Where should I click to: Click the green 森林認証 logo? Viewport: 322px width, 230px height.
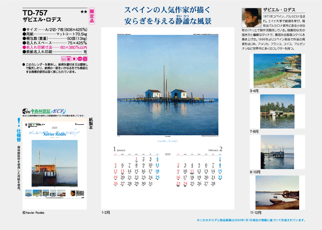(x=41, y=111)
